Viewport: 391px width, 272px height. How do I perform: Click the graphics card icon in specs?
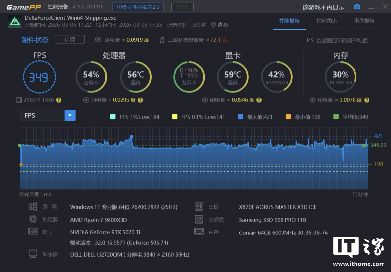(x=33, y=232)
